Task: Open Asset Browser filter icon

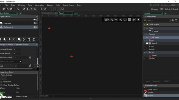Action: tap(176, 20)
